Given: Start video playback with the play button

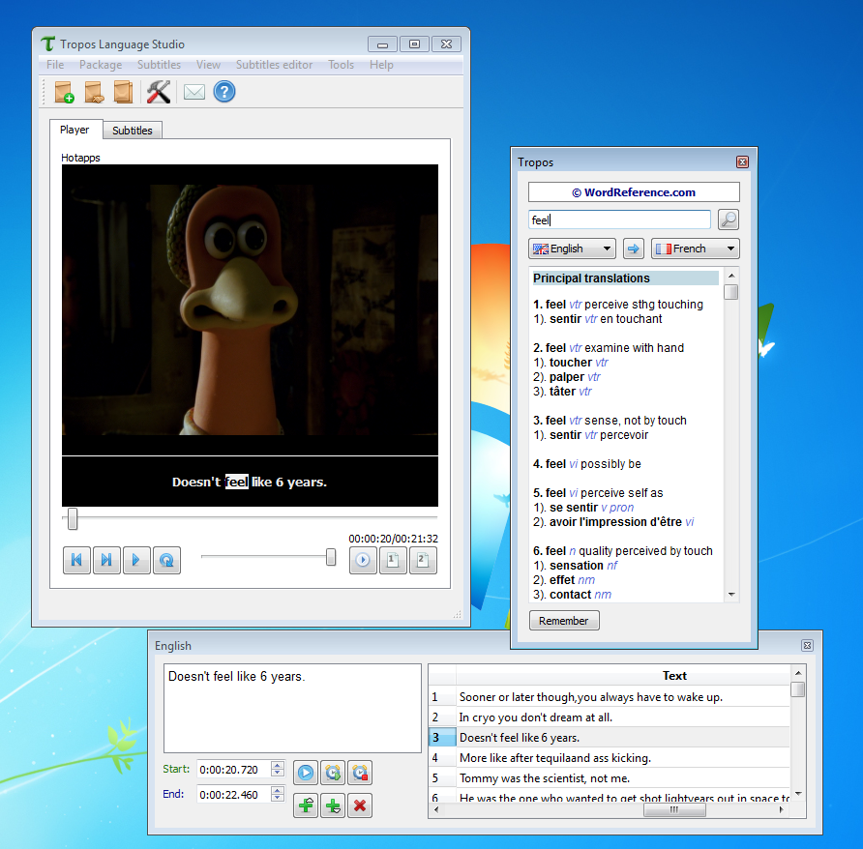Looking at the screenshot, I should click(x=136, y=560).
